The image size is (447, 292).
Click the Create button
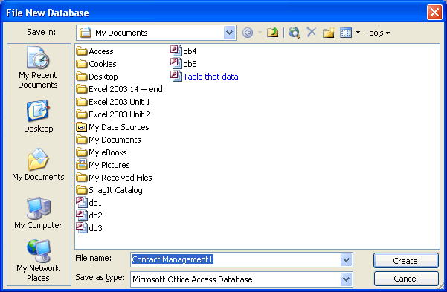coord(405,260)
